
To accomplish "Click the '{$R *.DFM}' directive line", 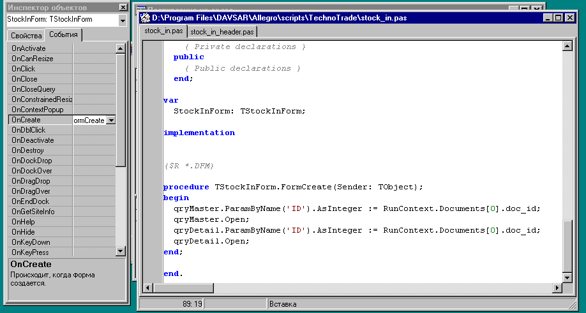I will tap(188, 166).
